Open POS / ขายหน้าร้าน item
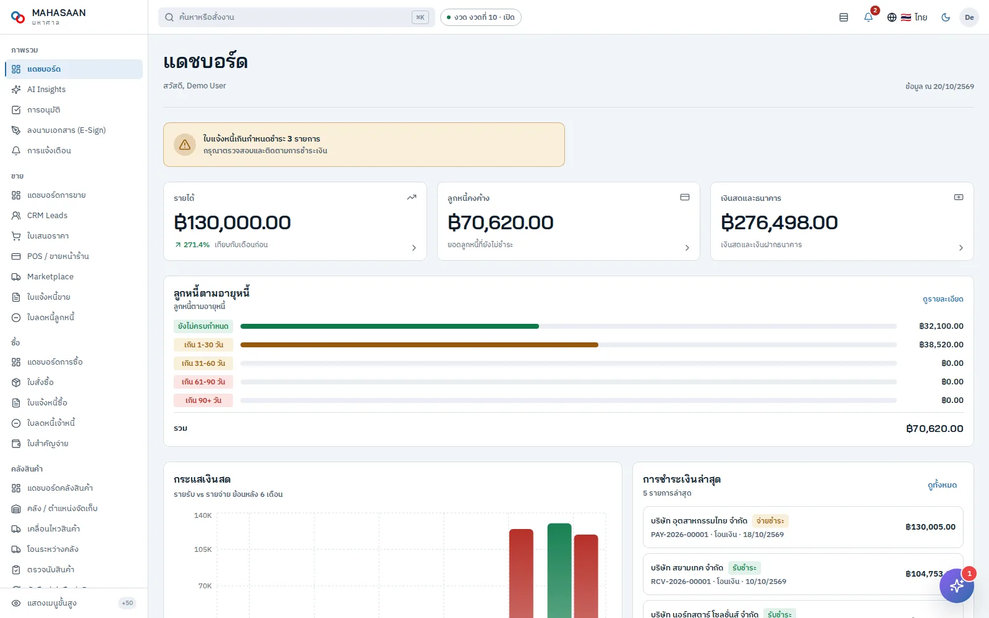This screenshot has width=989, height=618. point(74,256)
